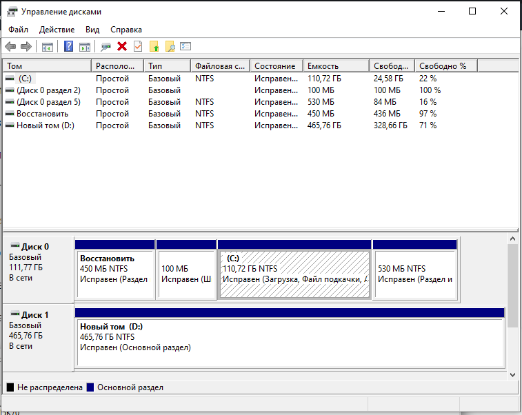Select the Восстановить 450 МБ partition block
The height and width of the screenshot is (415, 522).
(115, 270)
